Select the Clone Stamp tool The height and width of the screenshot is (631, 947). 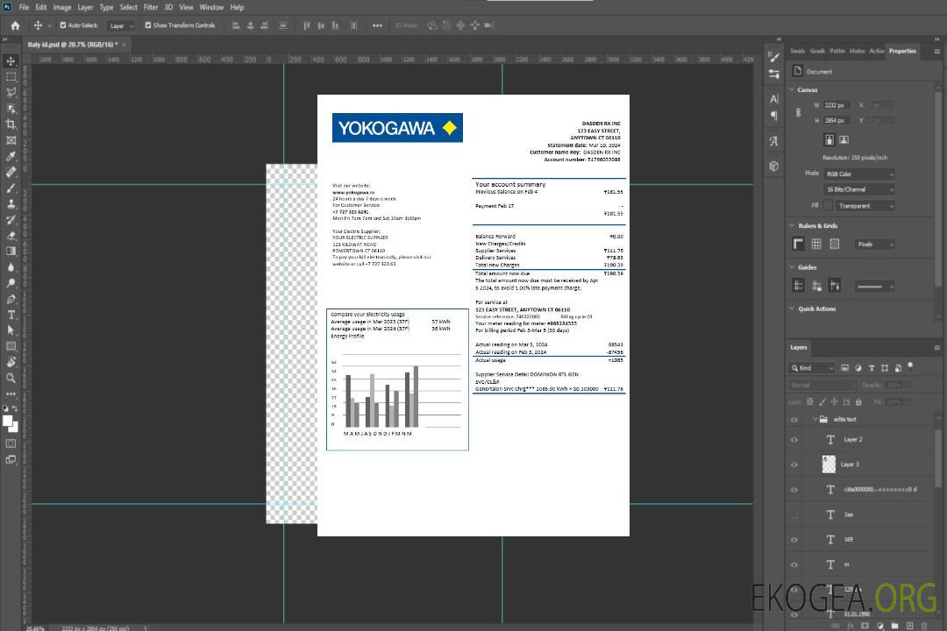coord(11,204)
